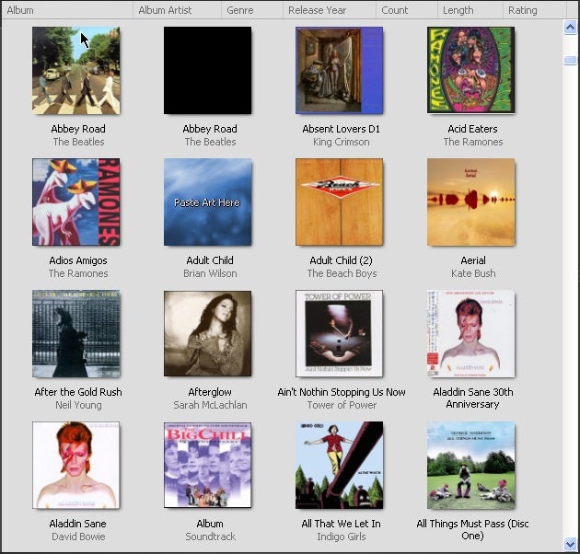Viewport: 580px width, 554px height.
Task: Click the Soundtrack artist label
Action: [210, 537]
